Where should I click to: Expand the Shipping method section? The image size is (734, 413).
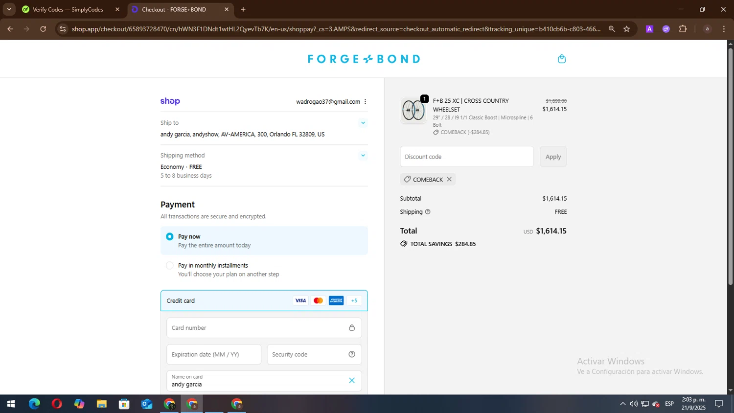(x=363, y=156)
